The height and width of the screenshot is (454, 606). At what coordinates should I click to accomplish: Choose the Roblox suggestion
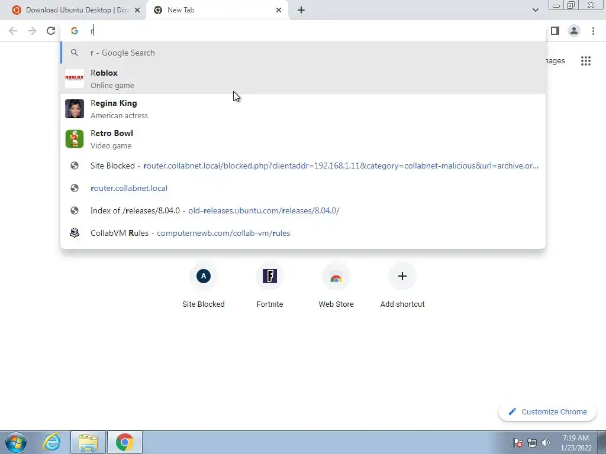pyautogui.click(x=303, y=79)
